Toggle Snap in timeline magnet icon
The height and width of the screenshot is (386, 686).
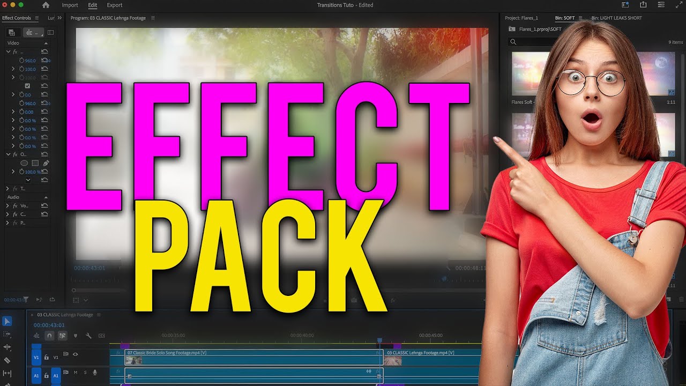pos(49,336)
